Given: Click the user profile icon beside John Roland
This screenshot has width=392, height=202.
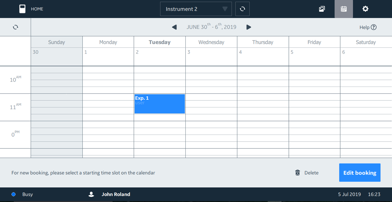Looking at the screenshot, I should point(91,194).
